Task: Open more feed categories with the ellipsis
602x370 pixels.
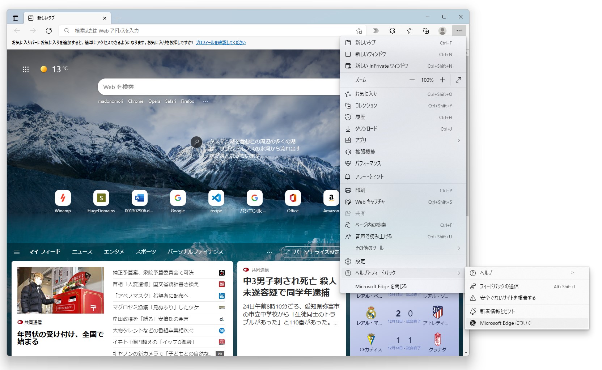Action: 268,252
